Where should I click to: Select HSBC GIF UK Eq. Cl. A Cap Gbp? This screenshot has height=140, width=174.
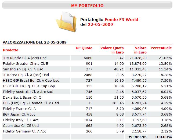(29, 86)
